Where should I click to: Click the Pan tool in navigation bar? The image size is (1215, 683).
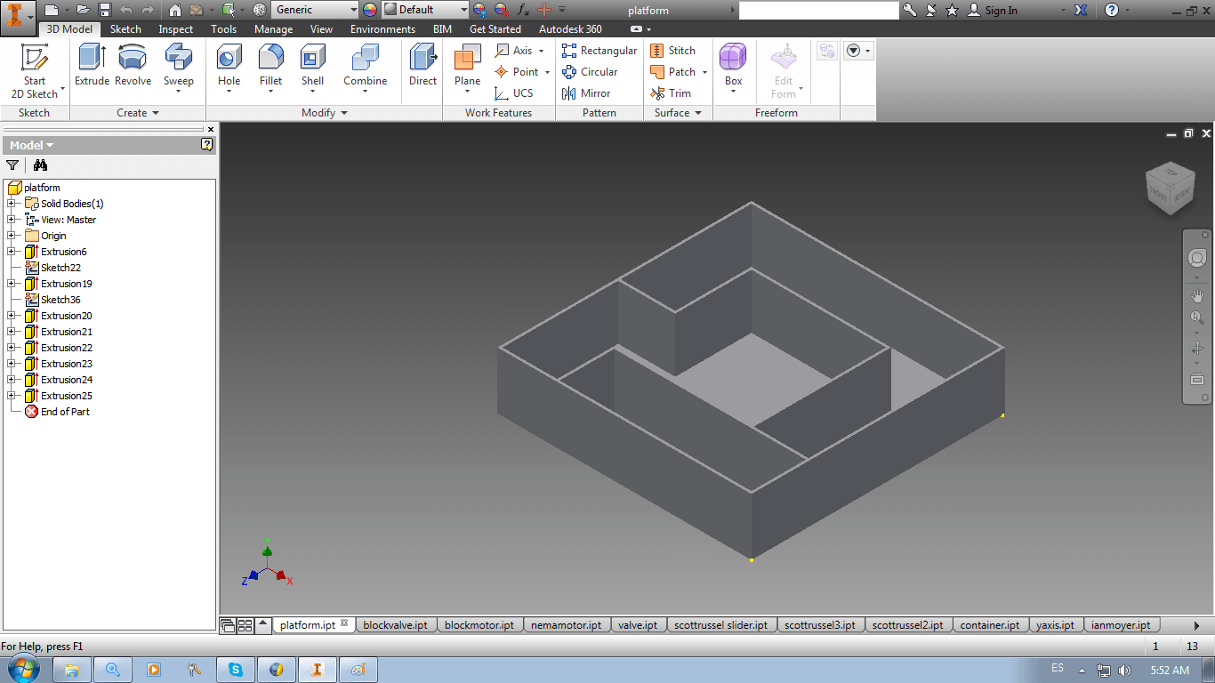[x=1197, y=295]
